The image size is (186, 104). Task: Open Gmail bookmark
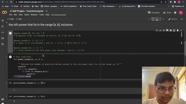pos(15,6)
